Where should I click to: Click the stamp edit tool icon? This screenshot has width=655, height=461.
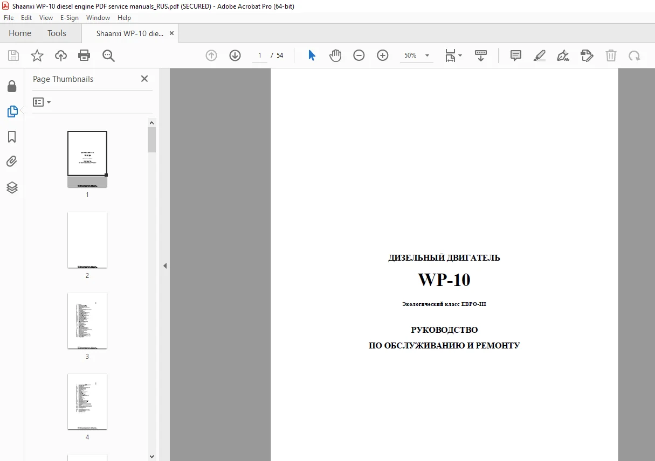(x=587, y=55)
